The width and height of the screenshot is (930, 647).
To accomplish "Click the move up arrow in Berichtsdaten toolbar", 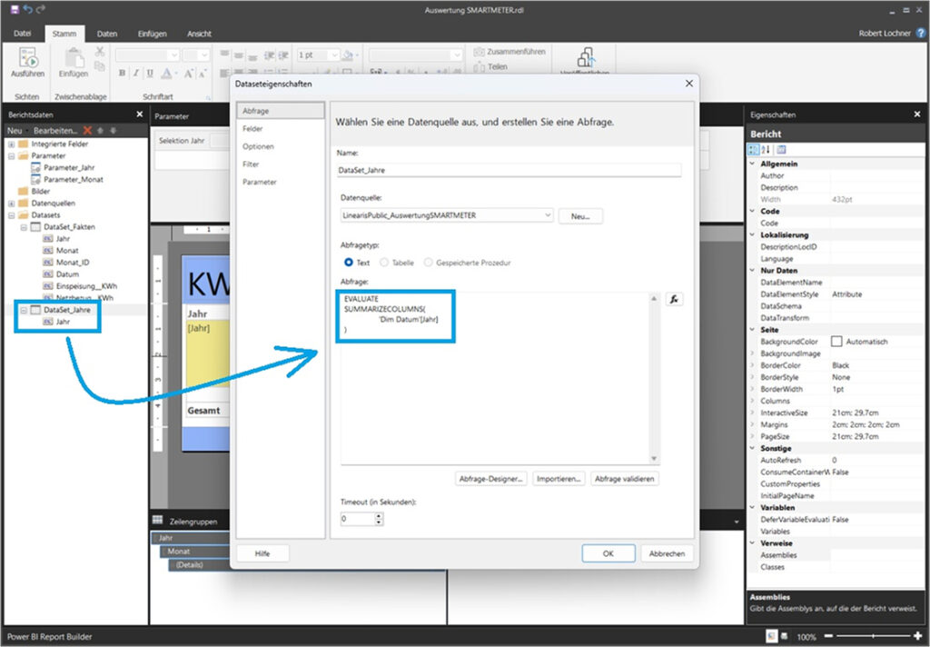I will coord(100,131).
